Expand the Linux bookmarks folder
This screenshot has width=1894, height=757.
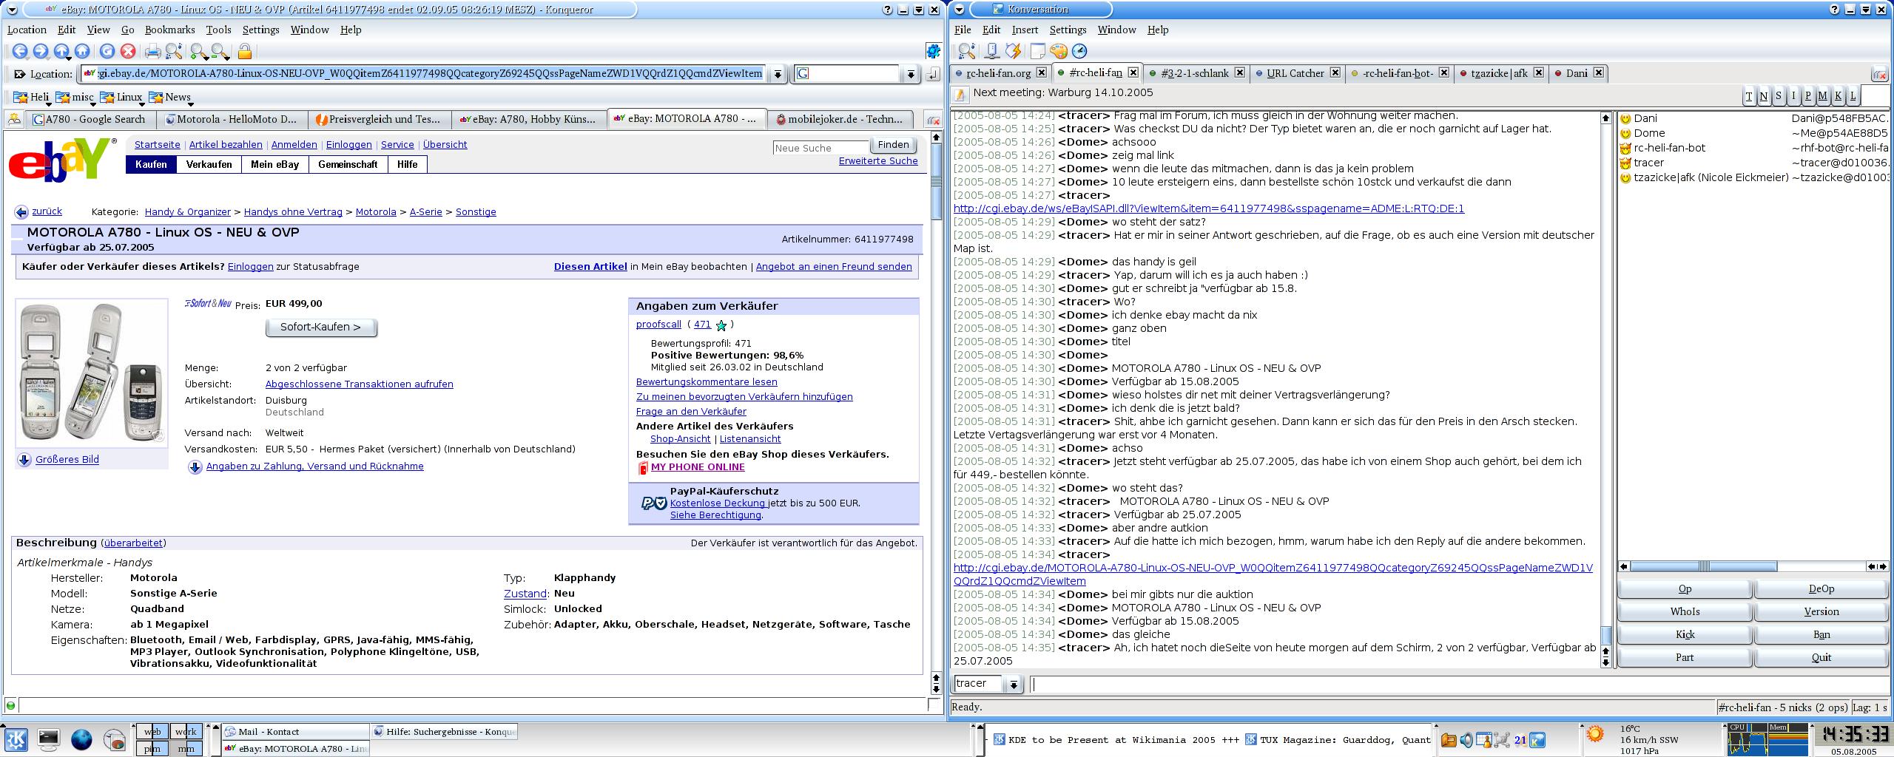(x=121, y=97)
